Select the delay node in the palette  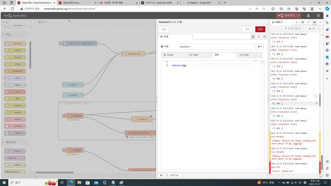point(14,78)
